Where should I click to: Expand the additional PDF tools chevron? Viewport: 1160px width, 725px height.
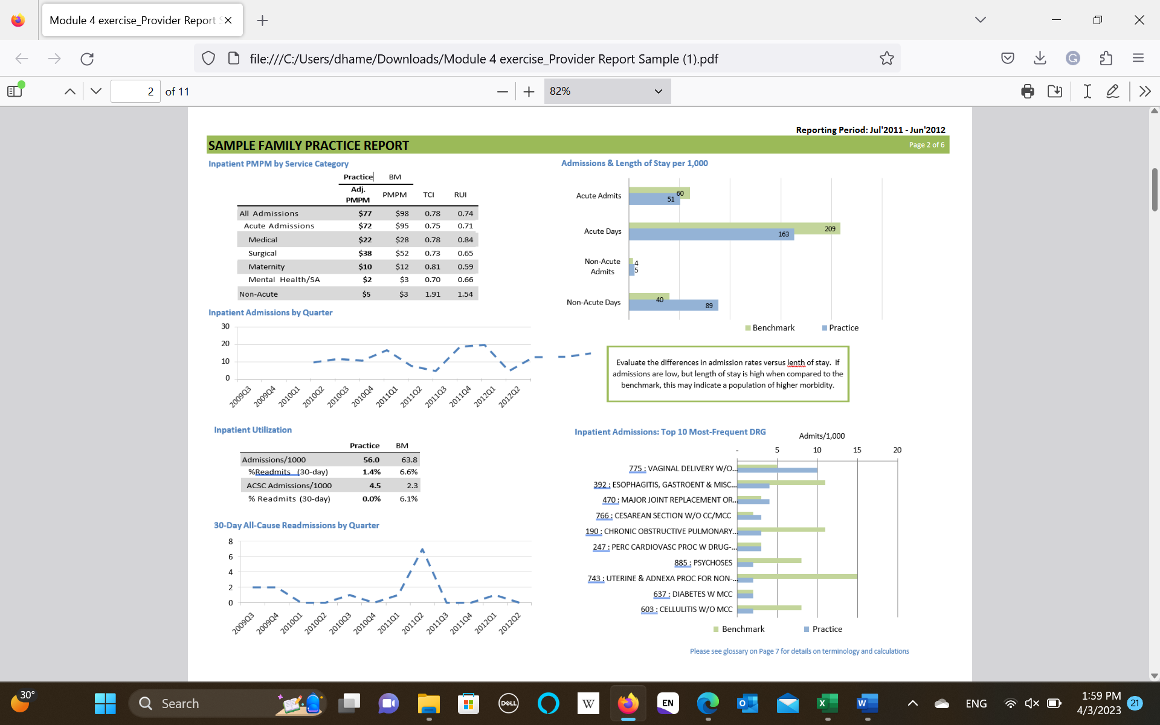tap(1145, 91)
